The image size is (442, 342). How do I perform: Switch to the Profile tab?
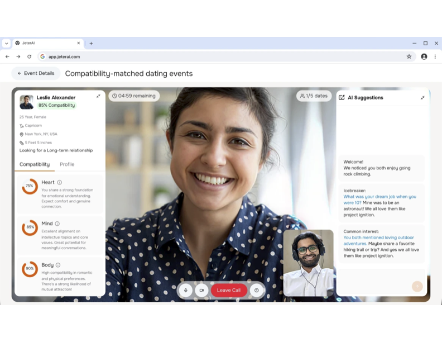[67, 164]
